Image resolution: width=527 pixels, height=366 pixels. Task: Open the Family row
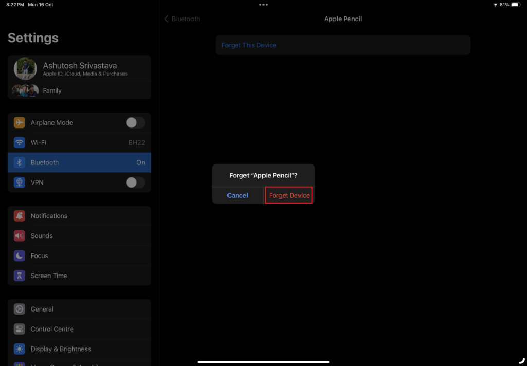(79, 90)
